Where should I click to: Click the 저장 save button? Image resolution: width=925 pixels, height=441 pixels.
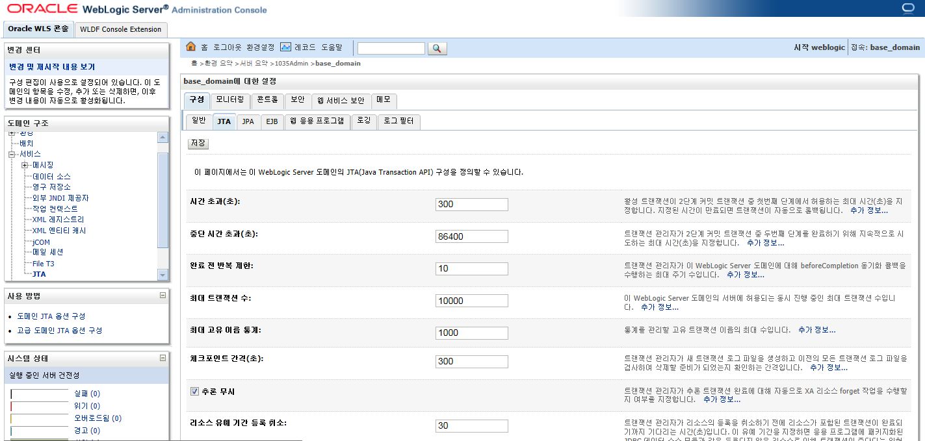[198, 143]
